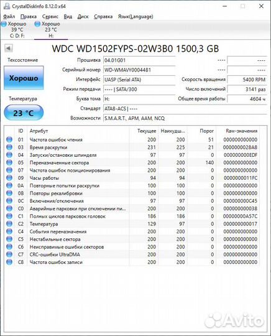Click the 23 °C temperature button
Viewport: 271px width, 336px height.
[x=24, y=113]
